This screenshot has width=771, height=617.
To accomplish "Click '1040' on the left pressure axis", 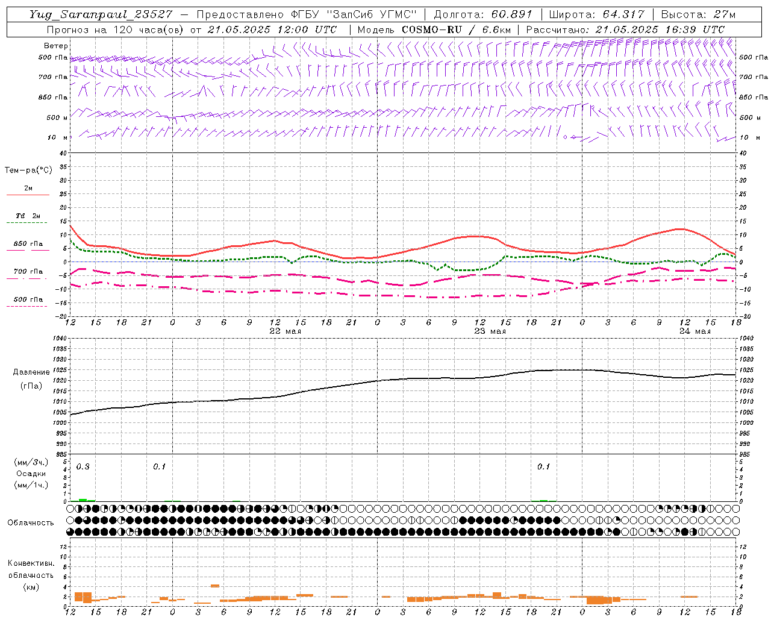I will (59, 339).
